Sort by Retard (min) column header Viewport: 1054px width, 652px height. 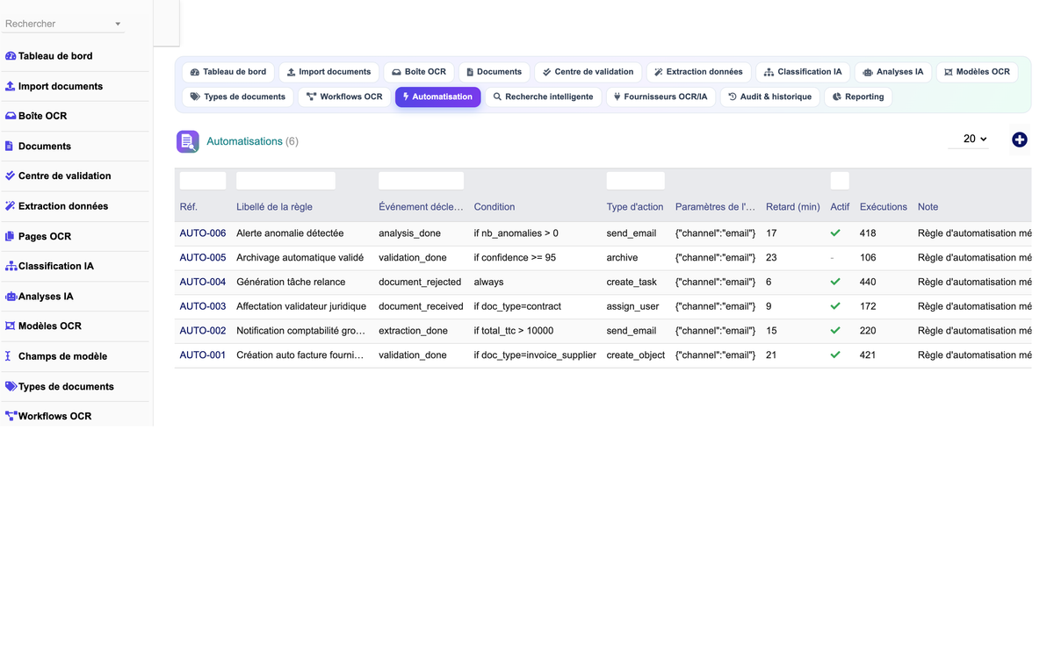(792, 207)
